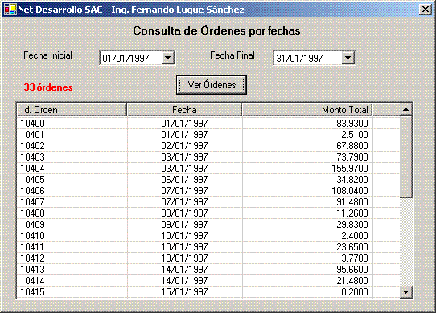Viewport: 436px width, 313px height.
Task: Click the scrollbar up arrow of orders grid
Action: click(405, 109)
